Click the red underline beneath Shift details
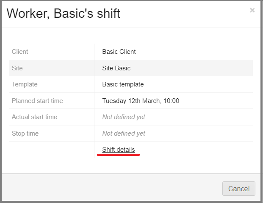Screen dimensions: 263x203 point(119,155)
